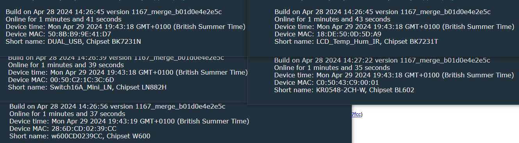Click the 'Online for 1 minutes and 37 seconds' line

pos(67,114)
